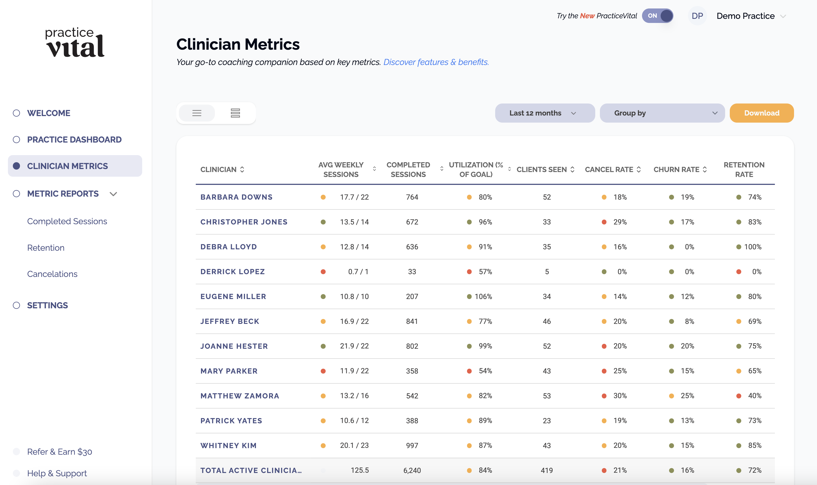Screen dimensions: 817x485
Task: Sort by Utilization column arrows
Action: (509, 169)
